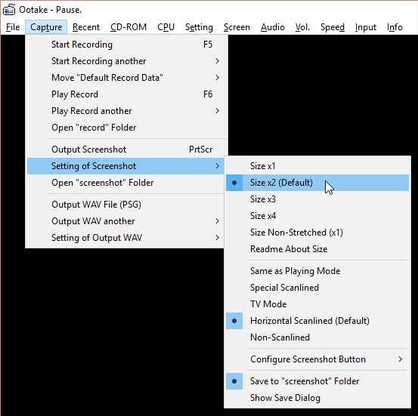Select the Non-Scanlined screenshot mode
This screenshot has width=418, height=416.
pos(317,337)
